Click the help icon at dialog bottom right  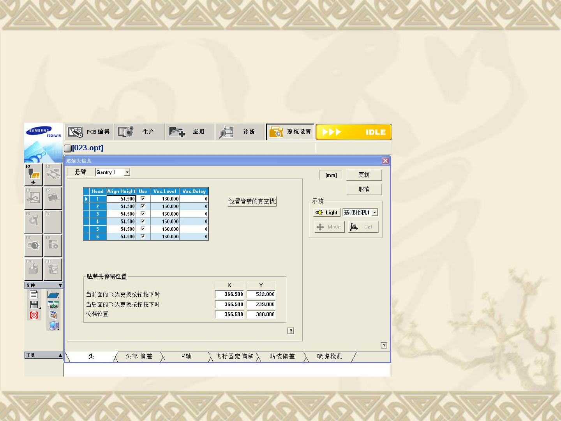[384, 345]
